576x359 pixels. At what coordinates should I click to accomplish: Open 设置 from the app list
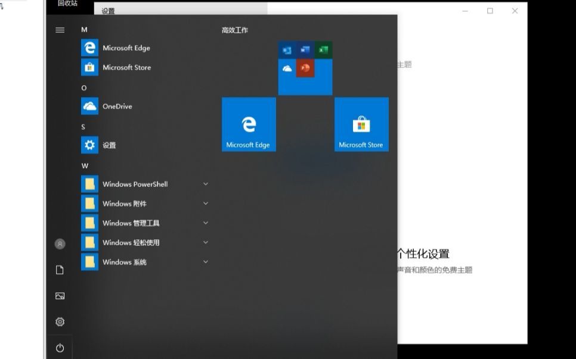145,145
